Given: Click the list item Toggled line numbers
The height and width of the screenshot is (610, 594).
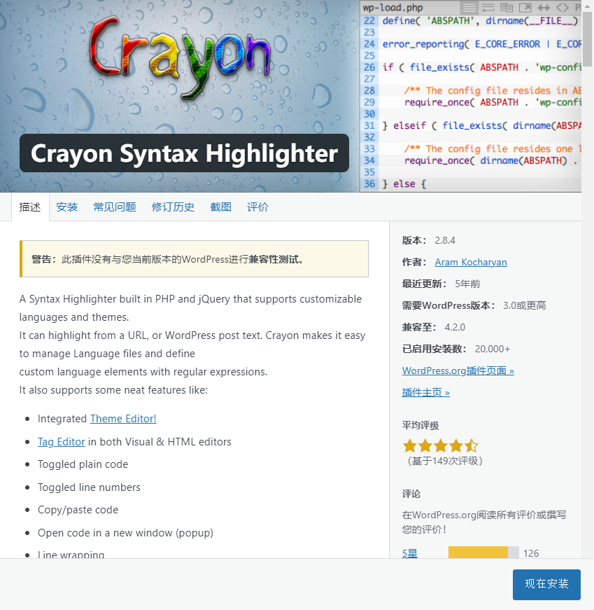Looking at the screenshot, I should (x=89, y=487).
